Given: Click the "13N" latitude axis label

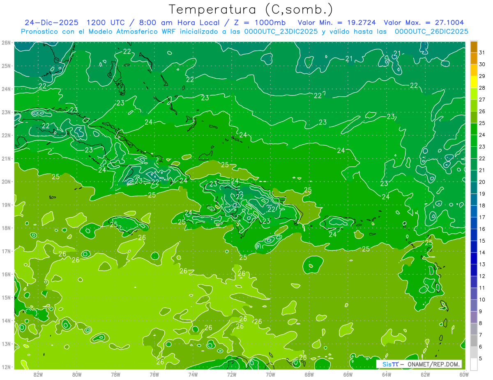Looking at the screenshot, I should tap(6, 344).
